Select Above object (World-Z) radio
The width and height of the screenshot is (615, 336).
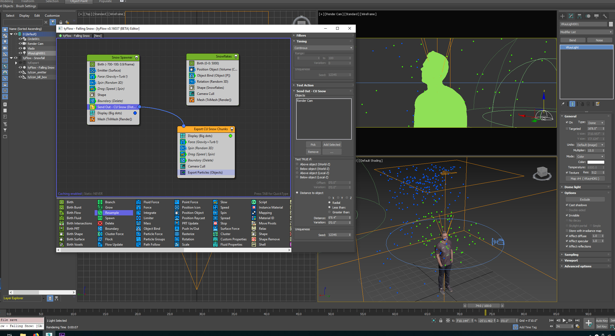tap(297, 164)
